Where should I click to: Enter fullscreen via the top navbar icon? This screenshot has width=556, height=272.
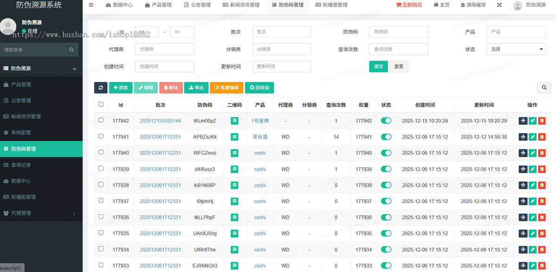tap(499, 5)
